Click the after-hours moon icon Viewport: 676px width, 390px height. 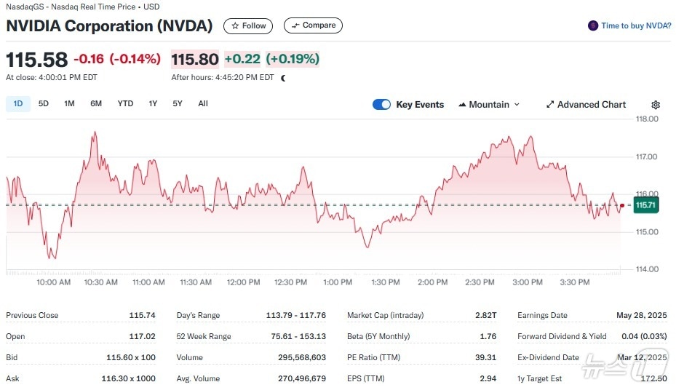tap(283, 77)
